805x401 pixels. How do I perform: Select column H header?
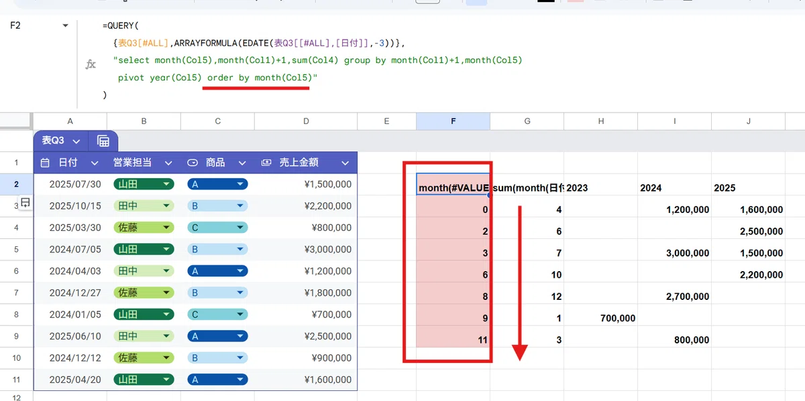600,121
